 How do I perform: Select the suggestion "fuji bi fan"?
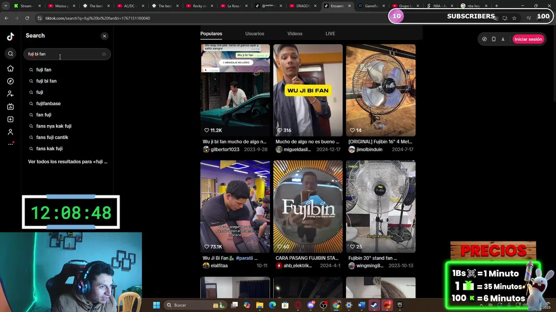[x=46, y=81]
